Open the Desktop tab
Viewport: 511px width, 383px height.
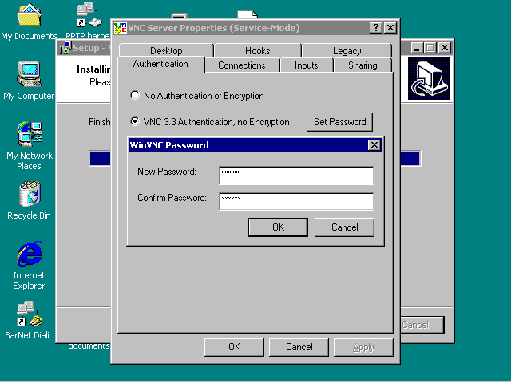(x=166, y=50)
